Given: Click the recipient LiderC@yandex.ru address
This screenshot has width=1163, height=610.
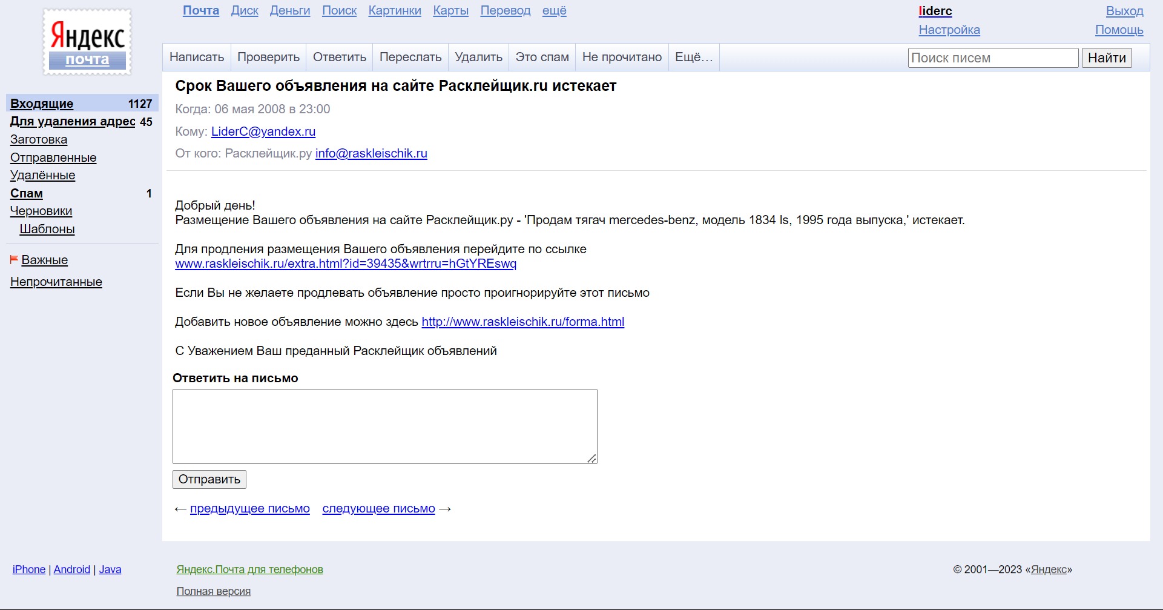Looking at the screenshot, I should point(263,131).
